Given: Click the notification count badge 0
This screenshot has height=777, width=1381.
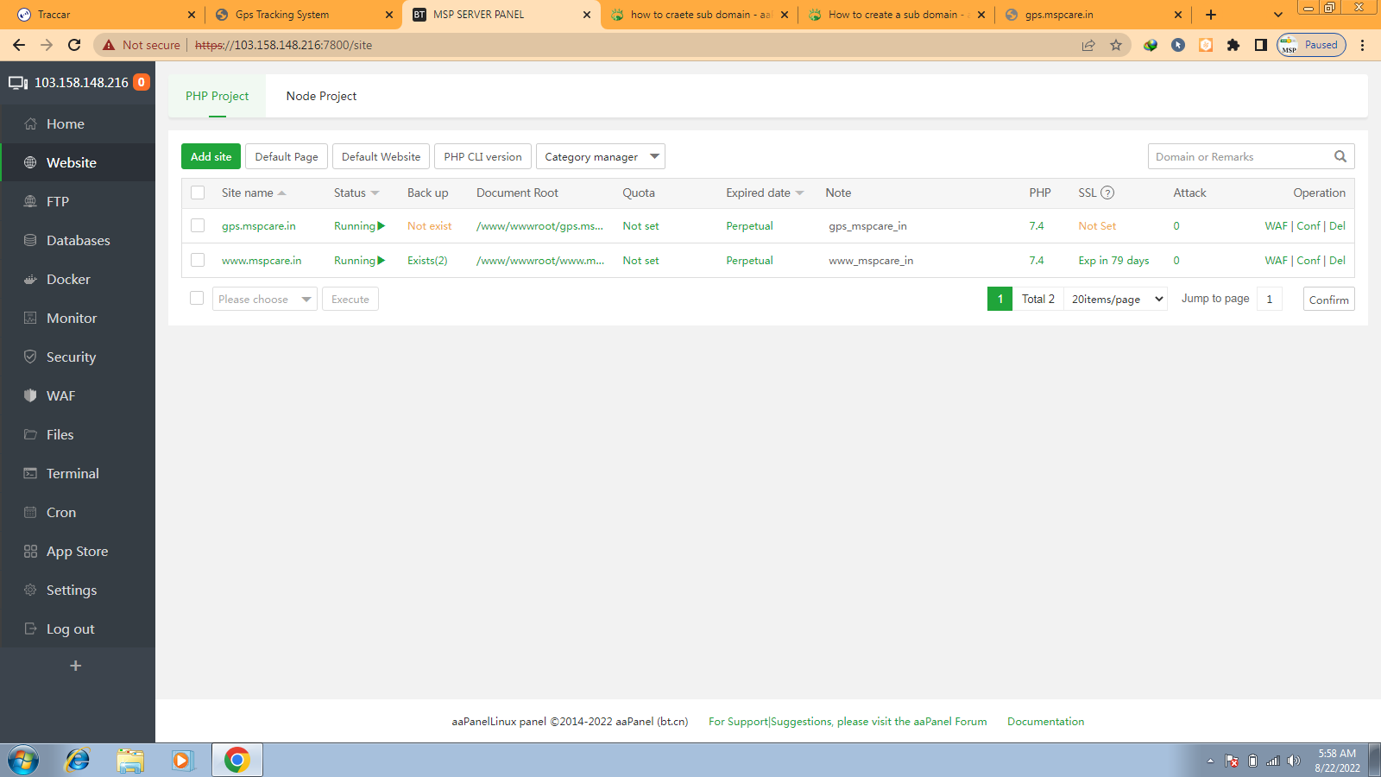Looking at the screenshot, I should 142,82.
